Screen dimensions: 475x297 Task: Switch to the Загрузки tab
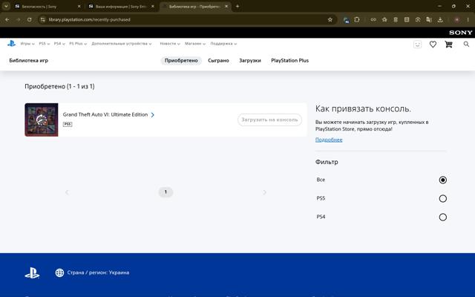(x=250, y=61)
